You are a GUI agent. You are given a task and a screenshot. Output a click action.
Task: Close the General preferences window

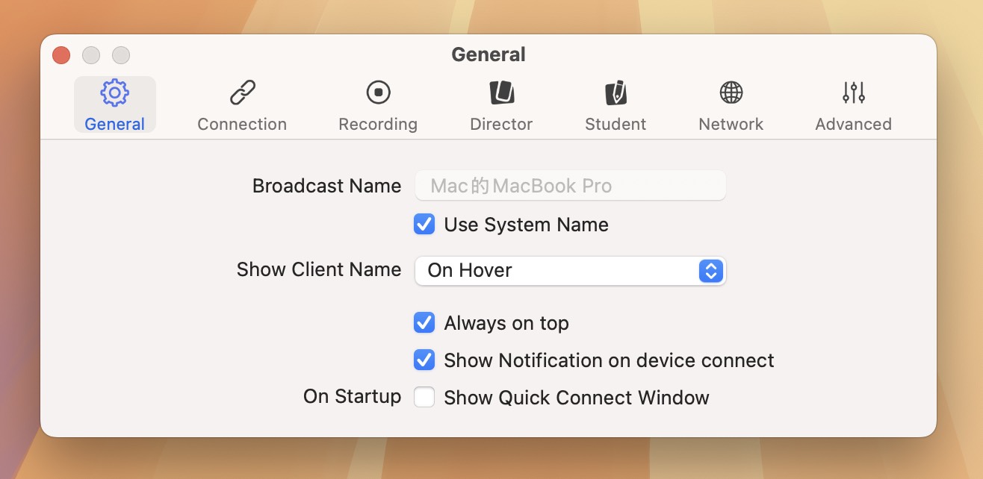click(61, 55)
